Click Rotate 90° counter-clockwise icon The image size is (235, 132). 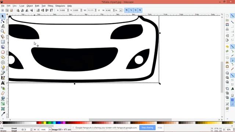(x=18, y=10)
